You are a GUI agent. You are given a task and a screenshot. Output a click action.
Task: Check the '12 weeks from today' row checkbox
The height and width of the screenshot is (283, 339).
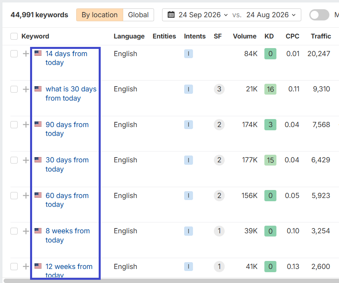tap(14, 267)
